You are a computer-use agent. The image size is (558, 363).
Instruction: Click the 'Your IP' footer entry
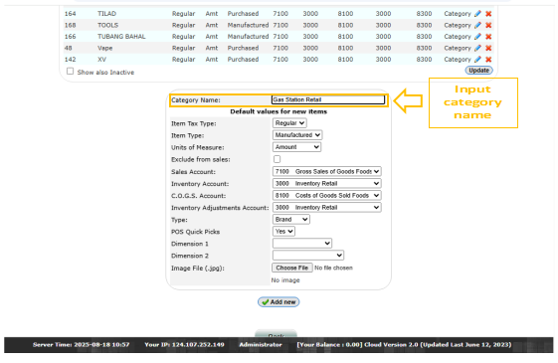(x=184, y=344)
